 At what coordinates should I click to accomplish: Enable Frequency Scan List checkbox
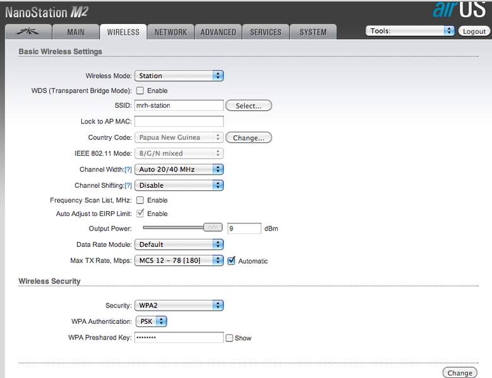click(x=140, y=200)
